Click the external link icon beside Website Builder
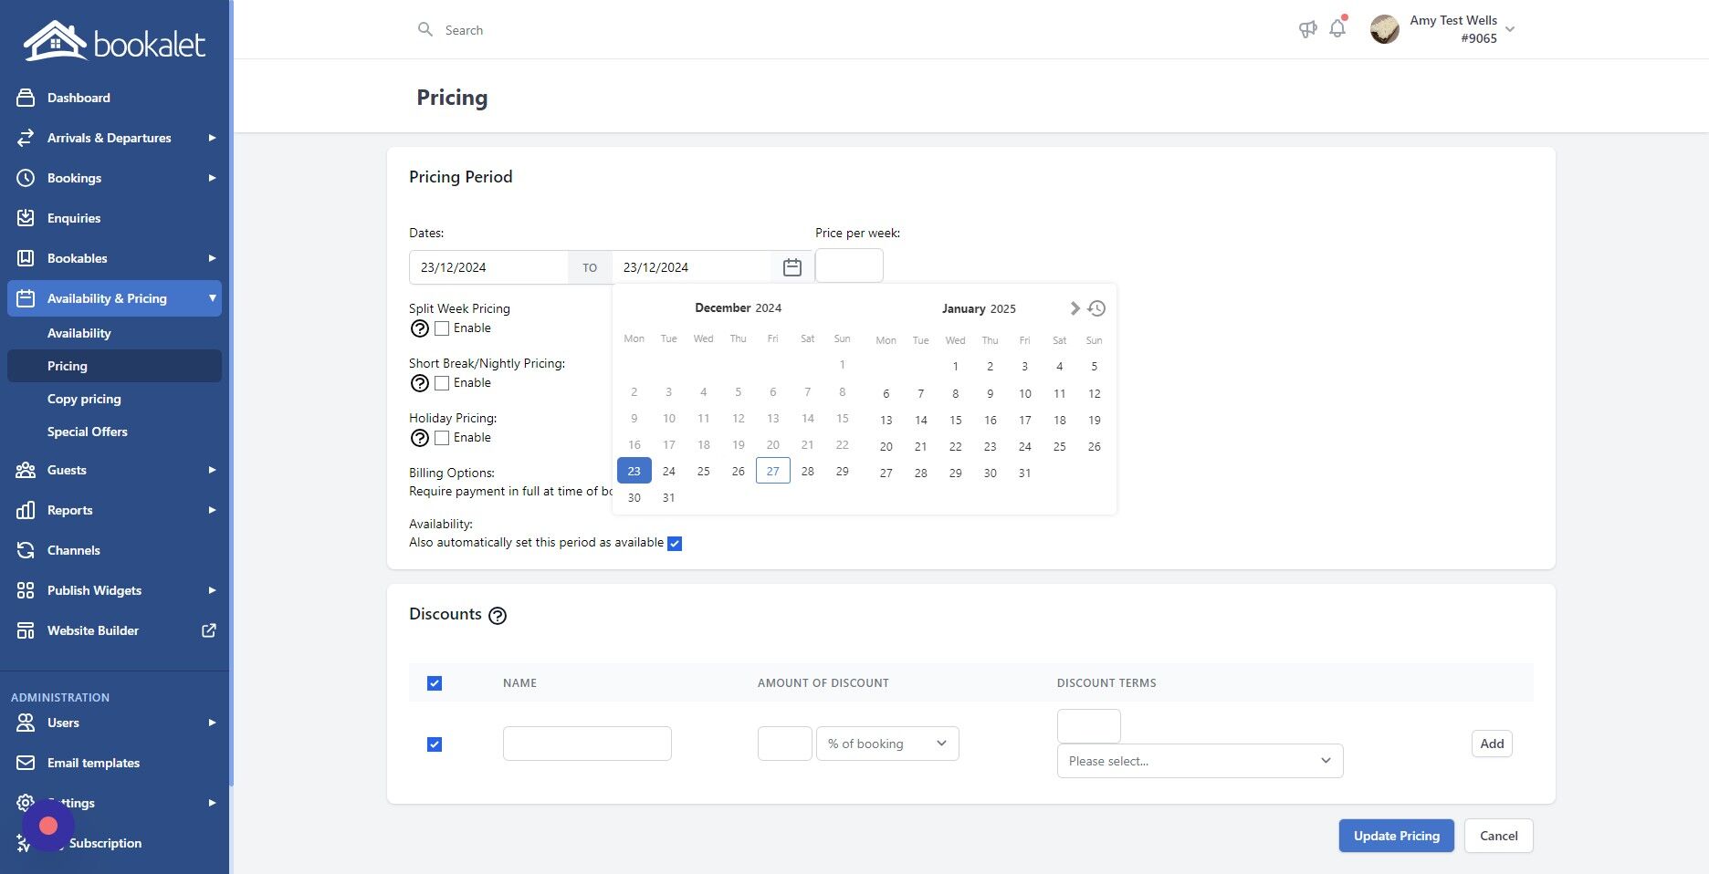Viewport: 1709px width, 874px height. click(x=209, y=630)
